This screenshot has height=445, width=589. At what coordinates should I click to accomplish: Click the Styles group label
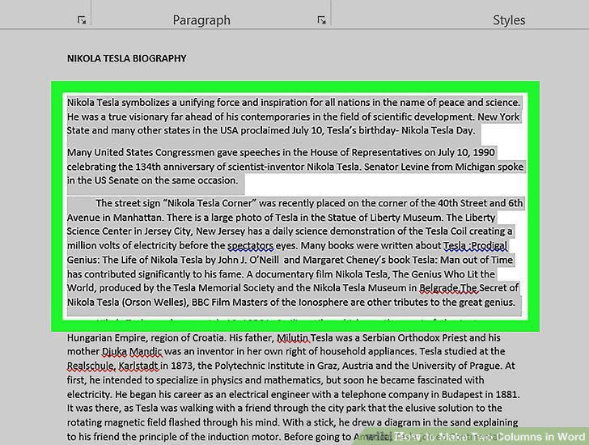[509, 20]
